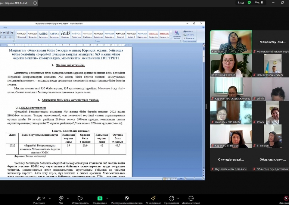
Task: Apply the Строгий style in Word
Action: (120, 35)
